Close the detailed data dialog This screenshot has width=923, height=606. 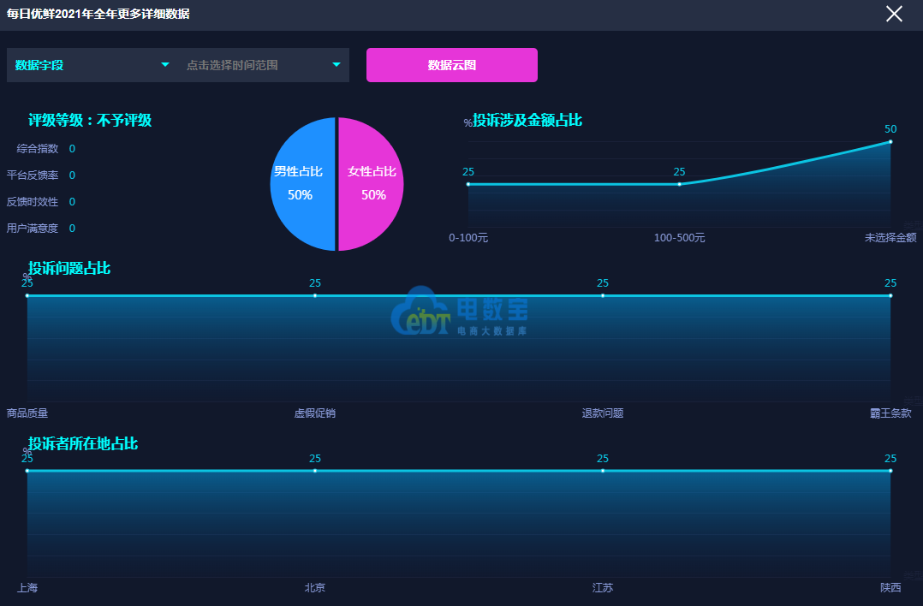click(x=894, y=14)
